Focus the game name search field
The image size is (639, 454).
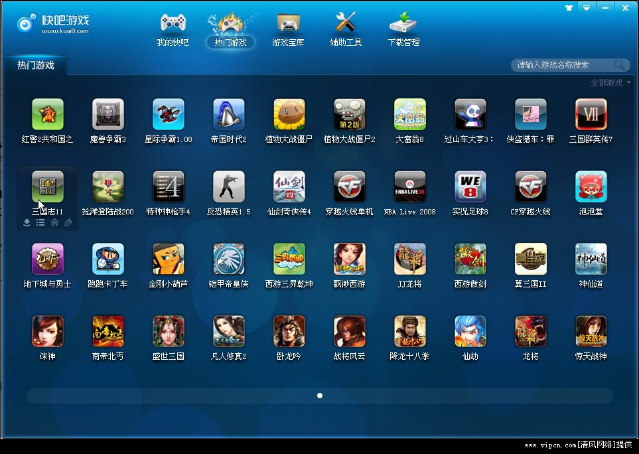click(571, 65)
